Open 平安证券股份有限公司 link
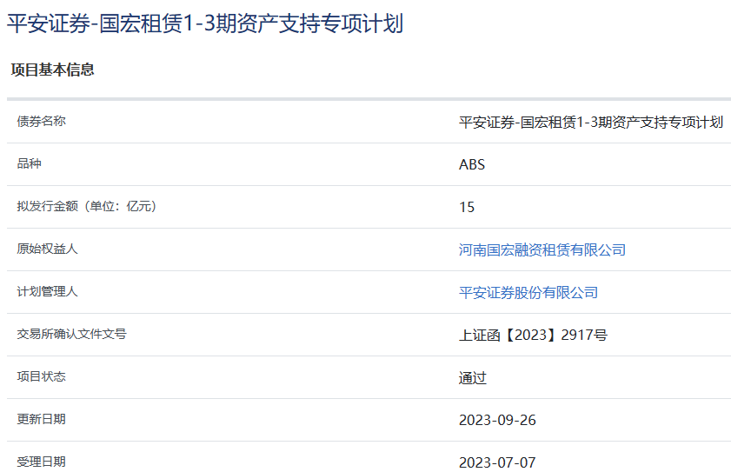Viewport: 731px width, 472px height. click(x=528, y=292)
